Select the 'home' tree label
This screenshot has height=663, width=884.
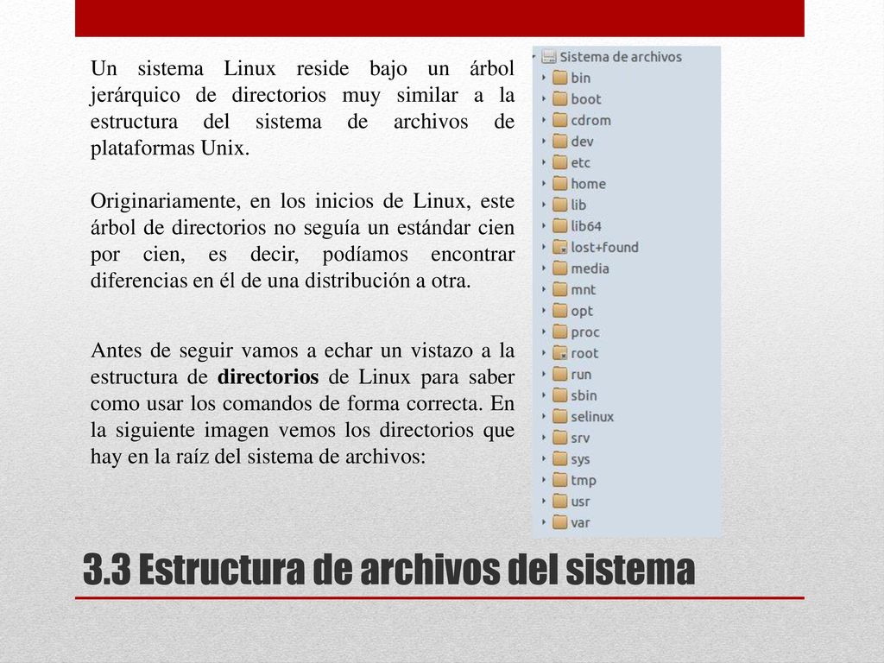589,184
